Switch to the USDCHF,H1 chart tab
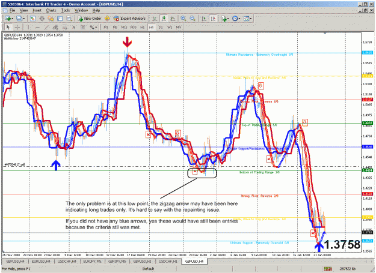This screenshot has height=273, width=376. (x=168, y=262)
